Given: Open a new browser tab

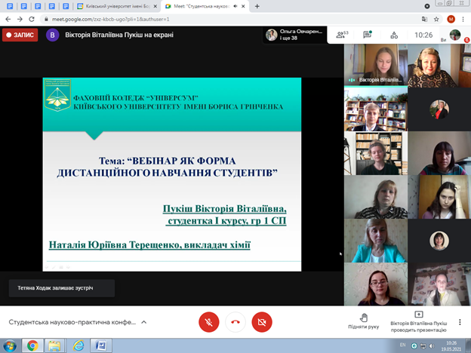Looking at the screenshot, I should [257, 6].
